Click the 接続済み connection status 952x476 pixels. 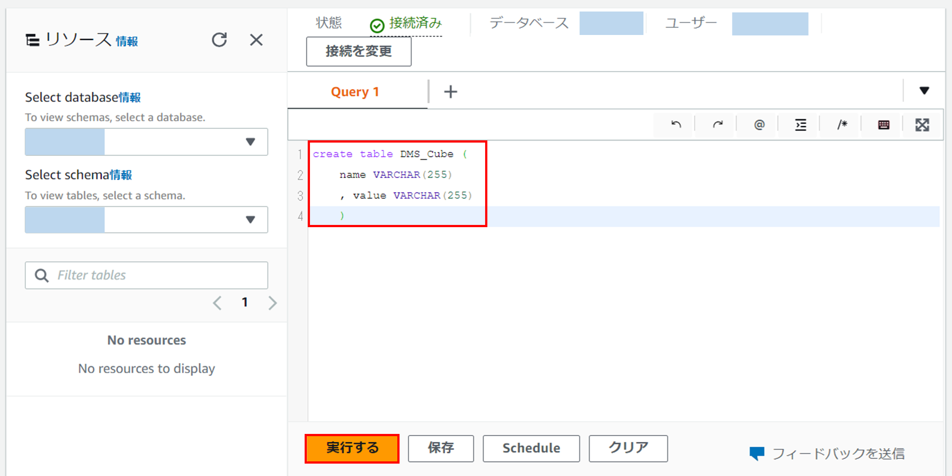click(415, 23)
